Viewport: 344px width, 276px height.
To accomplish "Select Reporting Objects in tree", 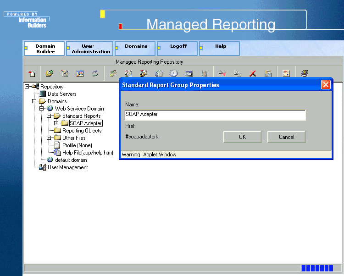I will (82, 131).
